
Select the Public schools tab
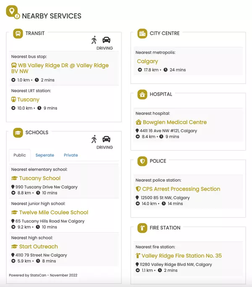[x=20, y=155]
